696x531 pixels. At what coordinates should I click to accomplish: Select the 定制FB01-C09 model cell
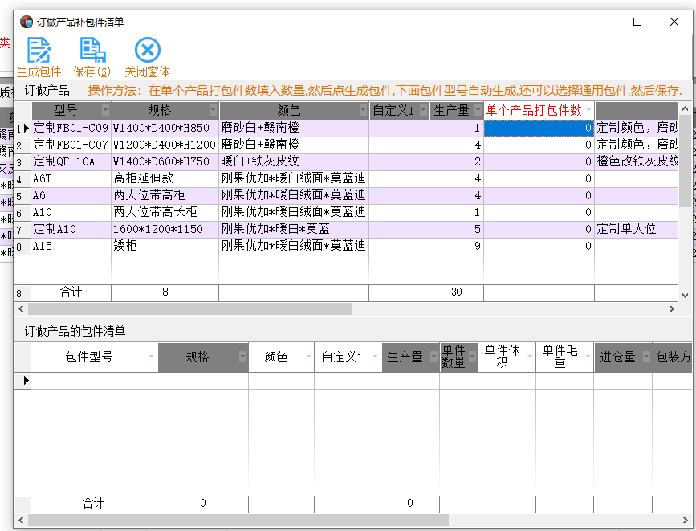tap(71, 128)
